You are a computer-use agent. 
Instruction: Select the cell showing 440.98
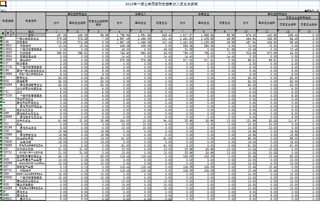(x=266, y=35)
